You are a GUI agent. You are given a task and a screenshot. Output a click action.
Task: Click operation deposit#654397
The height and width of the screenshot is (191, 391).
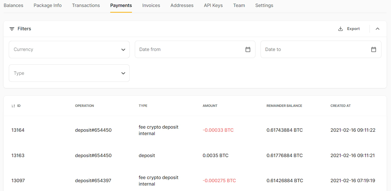click(93, 181)
